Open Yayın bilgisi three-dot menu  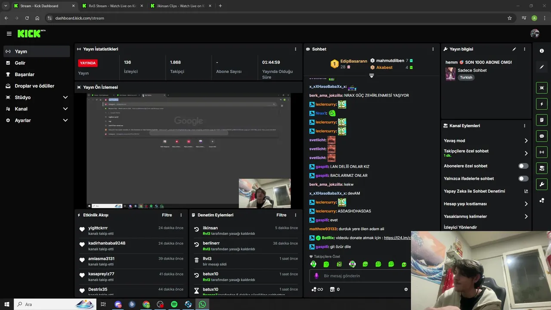[524, 49]
